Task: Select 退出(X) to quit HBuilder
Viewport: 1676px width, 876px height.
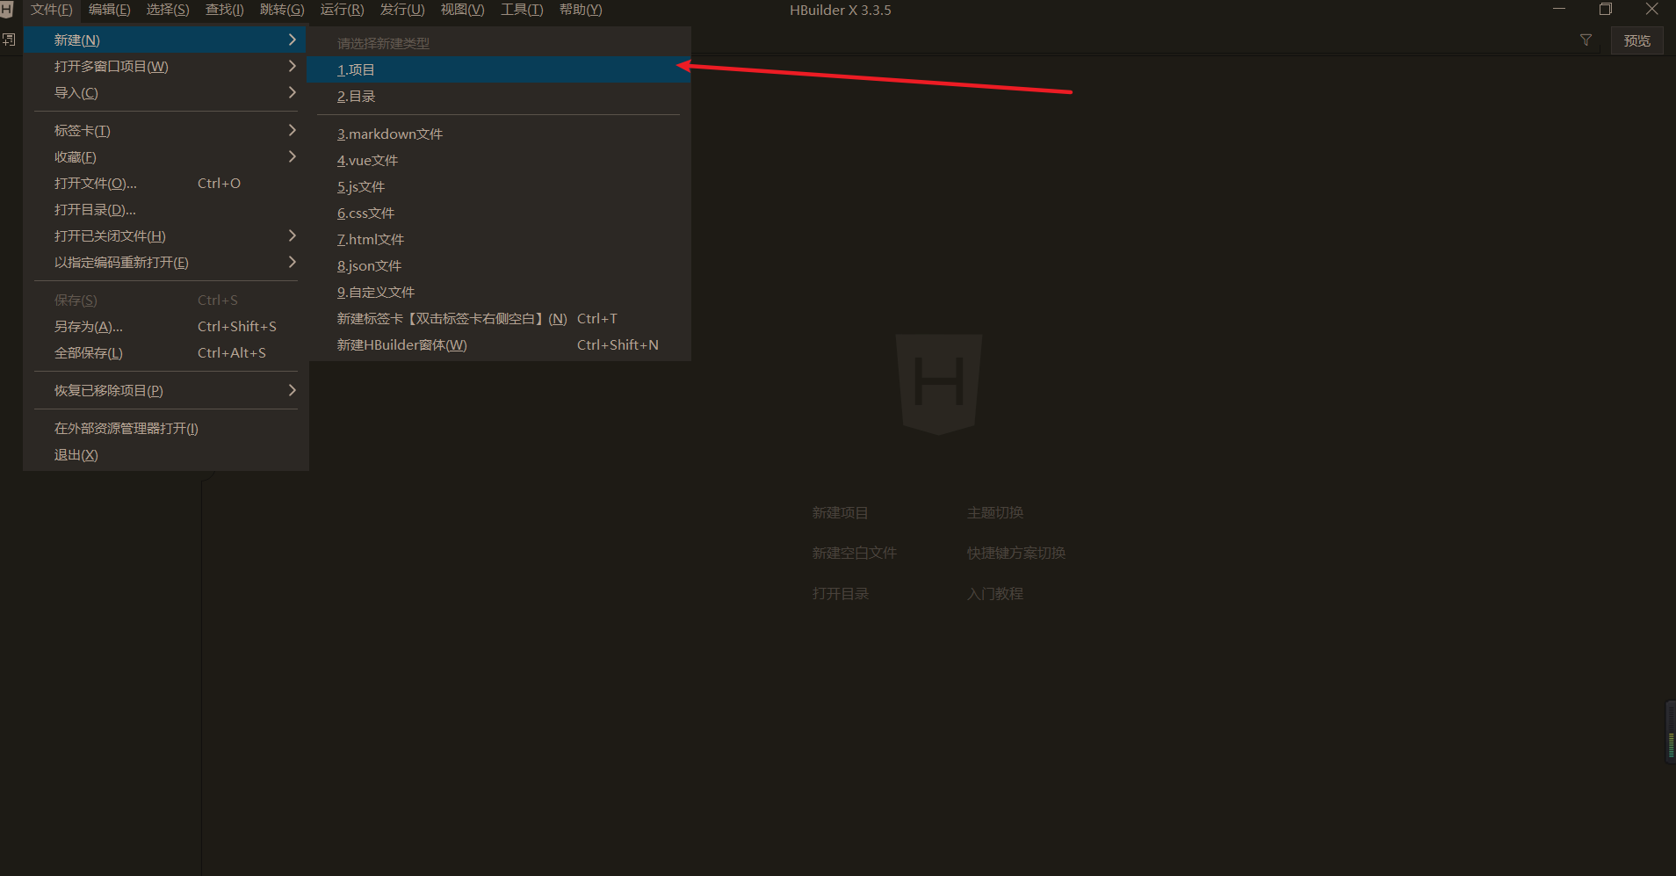Action: coord(166,455)
